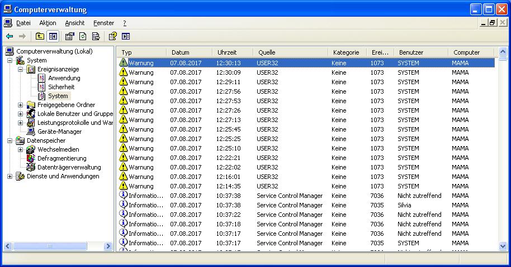Image resolution: width=511 pixels, height=267 pixels.
Task: Click the event list scroll-down arrow
Action: (x=503, y=246)
